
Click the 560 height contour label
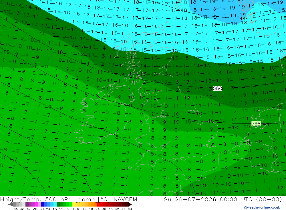point(217,89)
